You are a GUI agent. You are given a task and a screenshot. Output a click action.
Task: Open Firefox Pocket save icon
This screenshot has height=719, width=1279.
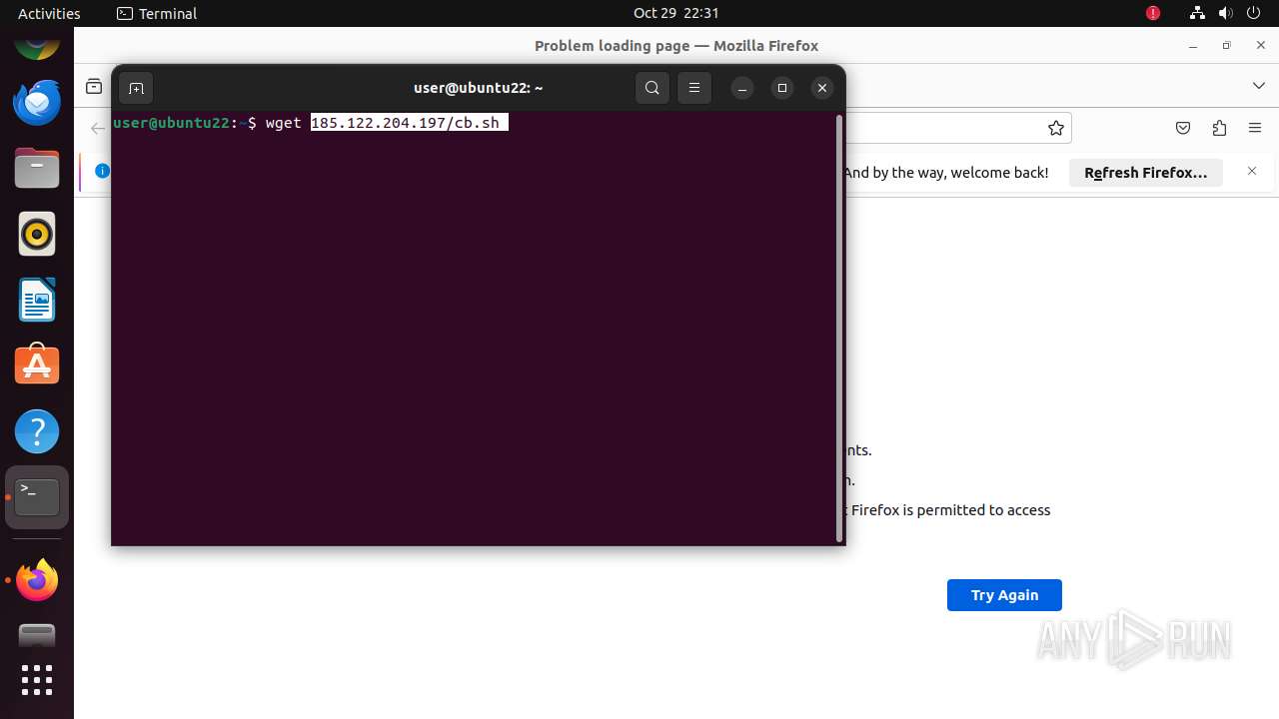(x=1183, y=128)
